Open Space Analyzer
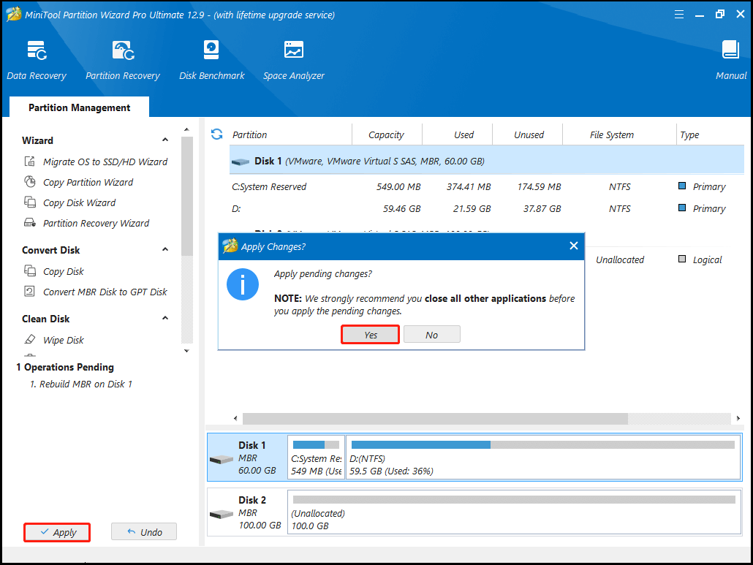Viewport: 753px width, 565px height. click(294, 60)
